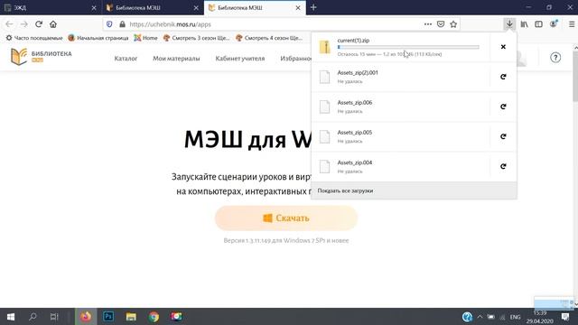Viewport: 578px width, 325px height.
Task: Toggle the downloads arrow button
Action: (509, 24)
